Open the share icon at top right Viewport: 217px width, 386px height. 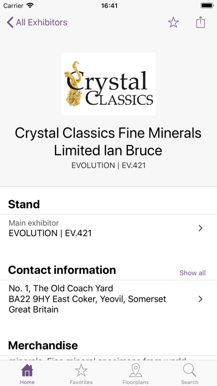coord(200,22)
